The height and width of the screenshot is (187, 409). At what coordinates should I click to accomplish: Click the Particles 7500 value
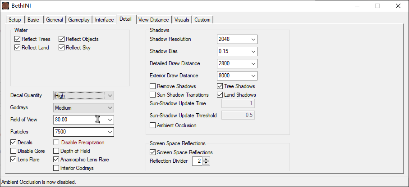[60, 132]
